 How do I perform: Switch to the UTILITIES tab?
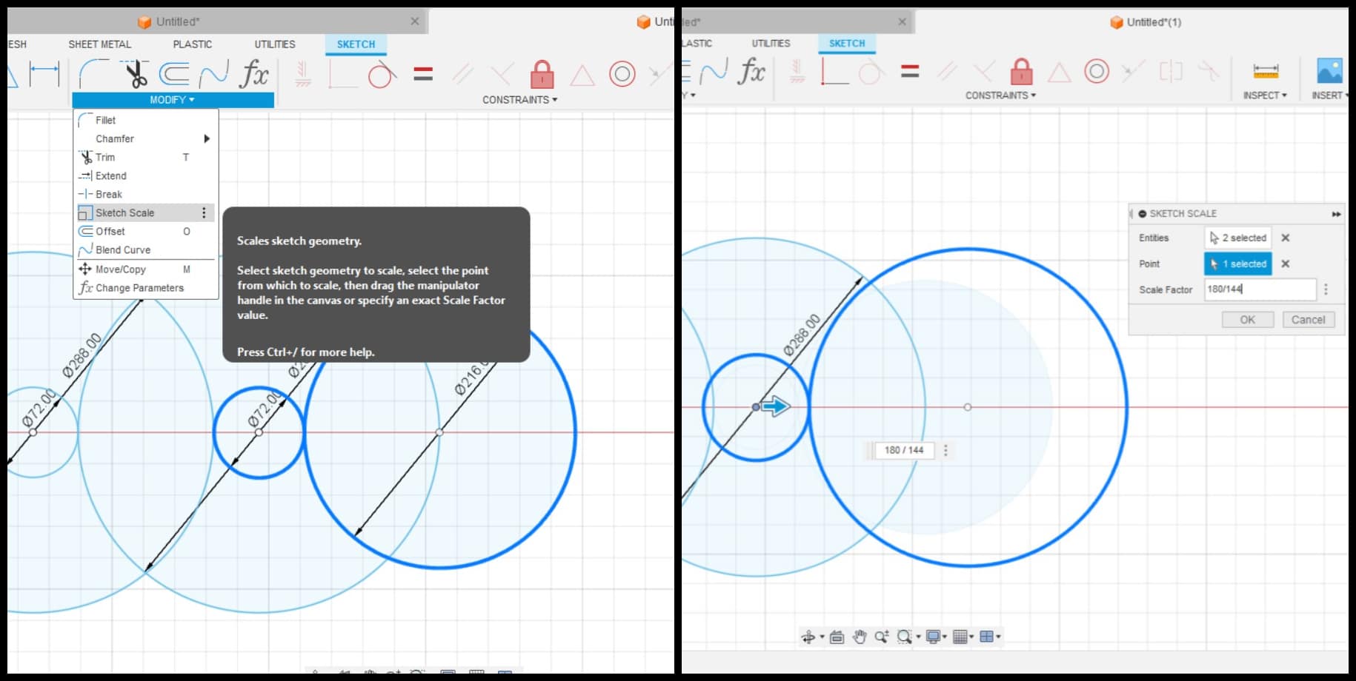click(273, 44)
